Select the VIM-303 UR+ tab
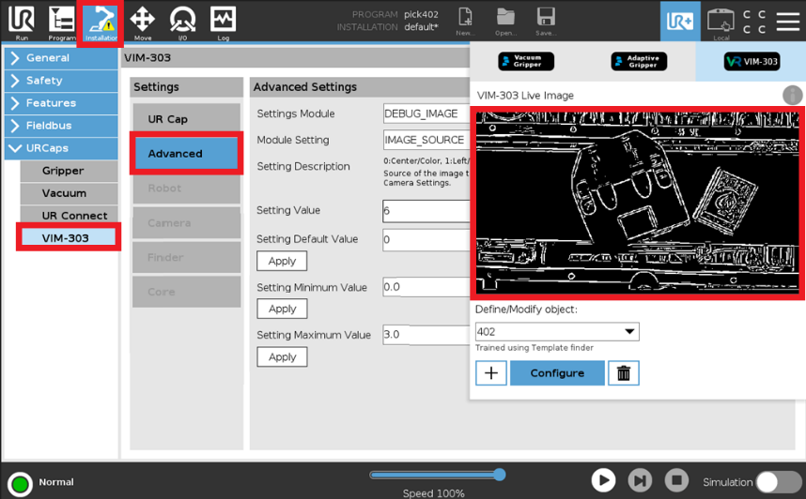The height and width of the screenshot is (499, 806). [x=752, y=61]
